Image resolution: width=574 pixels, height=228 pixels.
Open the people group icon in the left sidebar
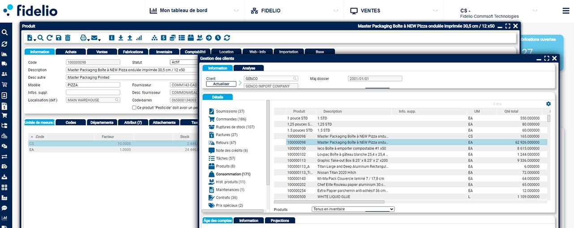4,74
